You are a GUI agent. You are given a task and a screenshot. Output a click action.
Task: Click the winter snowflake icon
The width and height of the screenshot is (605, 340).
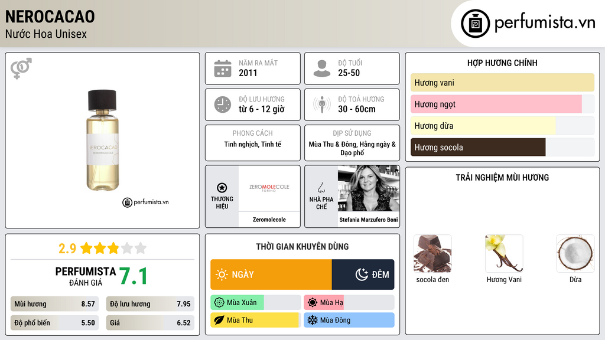313,320
